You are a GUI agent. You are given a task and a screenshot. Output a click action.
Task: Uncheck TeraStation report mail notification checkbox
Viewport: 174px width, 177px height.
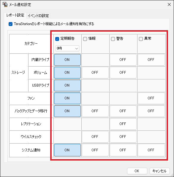[11, 24]
